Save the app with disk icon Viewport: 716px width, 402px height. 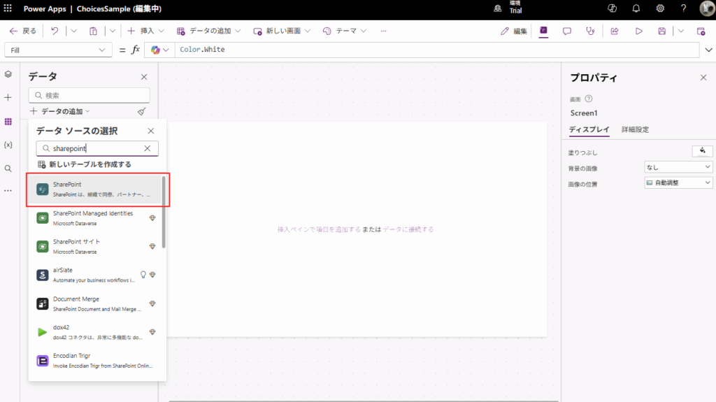[661, 31]
